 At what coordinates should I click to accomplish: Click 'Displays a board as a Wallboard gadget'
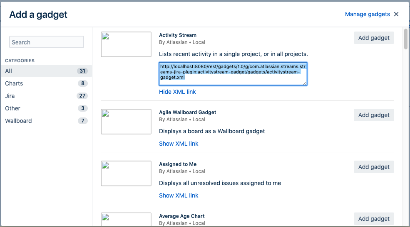point(212,131)
